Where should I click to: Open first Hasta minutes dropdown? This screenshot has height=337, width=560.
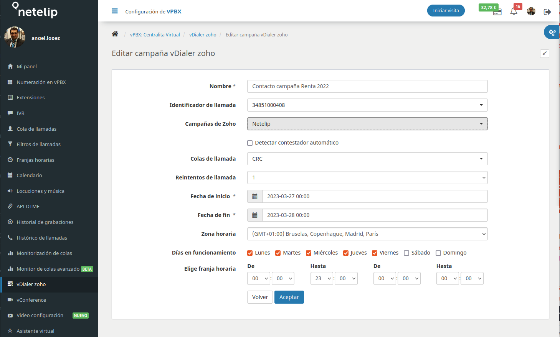point(346,278)
